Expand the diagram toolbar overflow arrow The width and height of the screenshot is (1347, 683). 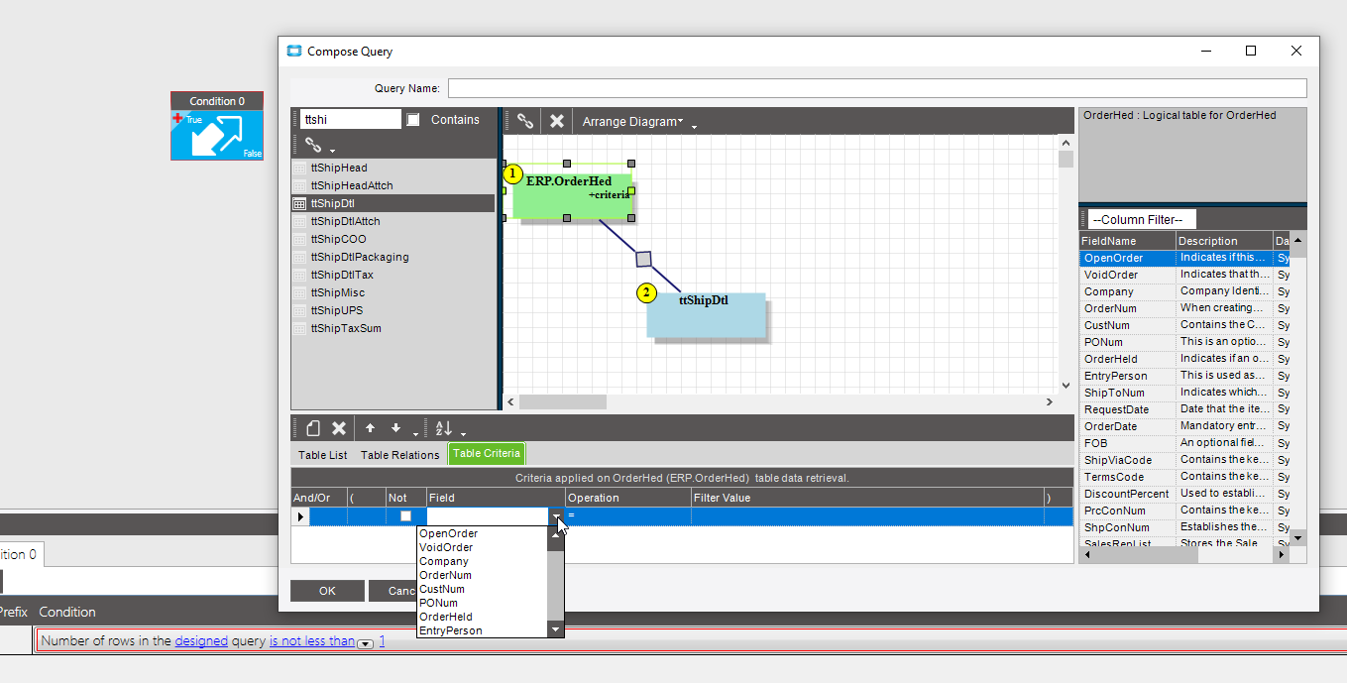tap(695, 127)
